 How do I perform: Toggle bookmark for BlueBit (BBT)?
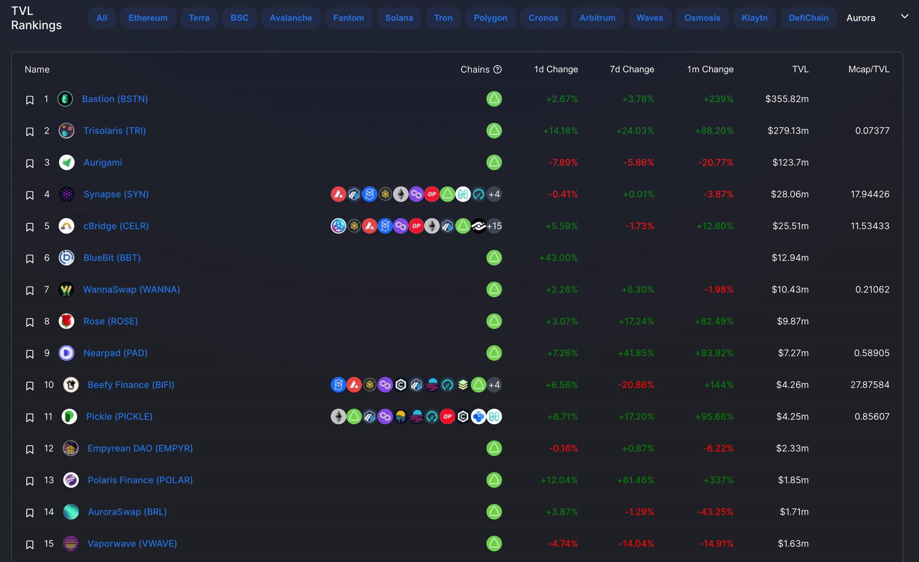pos(29,259)
